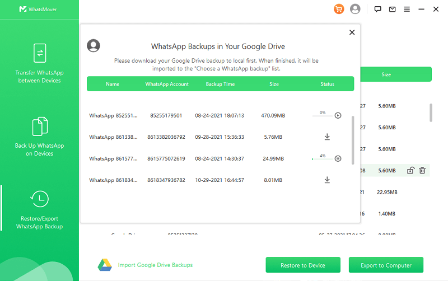Download the WhatsApp 861338 backup
This screenshot has width=448, height=281.
point(327,137)
